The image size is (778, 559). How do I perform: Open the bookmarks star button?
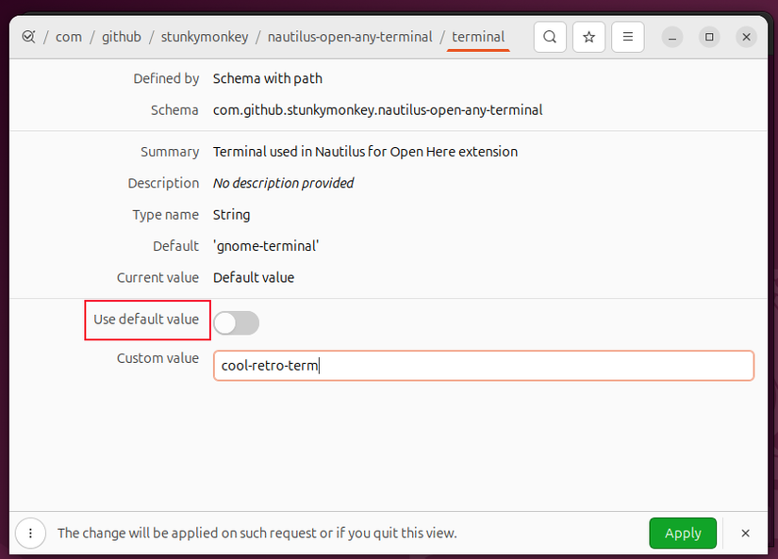click(588, 37)
